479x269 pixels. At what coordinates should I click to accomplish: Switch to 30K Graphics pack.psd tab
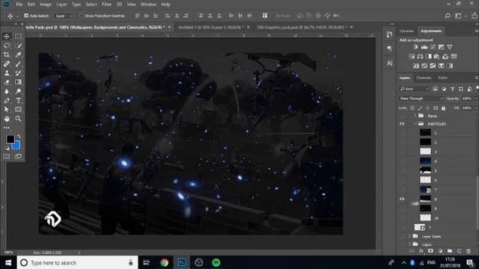[302, 27]
